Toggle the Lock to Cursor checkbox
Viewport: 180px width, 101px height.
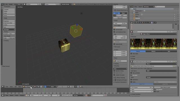114,29
